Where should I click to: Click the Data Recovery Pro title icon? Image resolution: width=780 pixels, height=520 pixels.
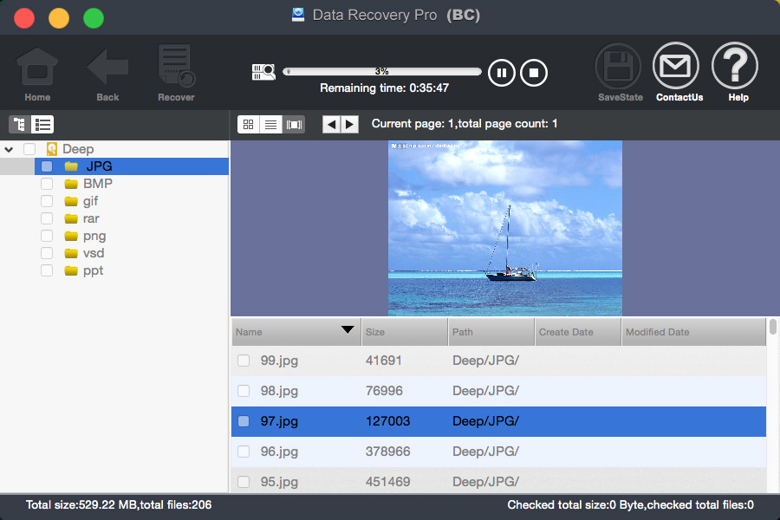pyautogui.click(x=298, y=15)
